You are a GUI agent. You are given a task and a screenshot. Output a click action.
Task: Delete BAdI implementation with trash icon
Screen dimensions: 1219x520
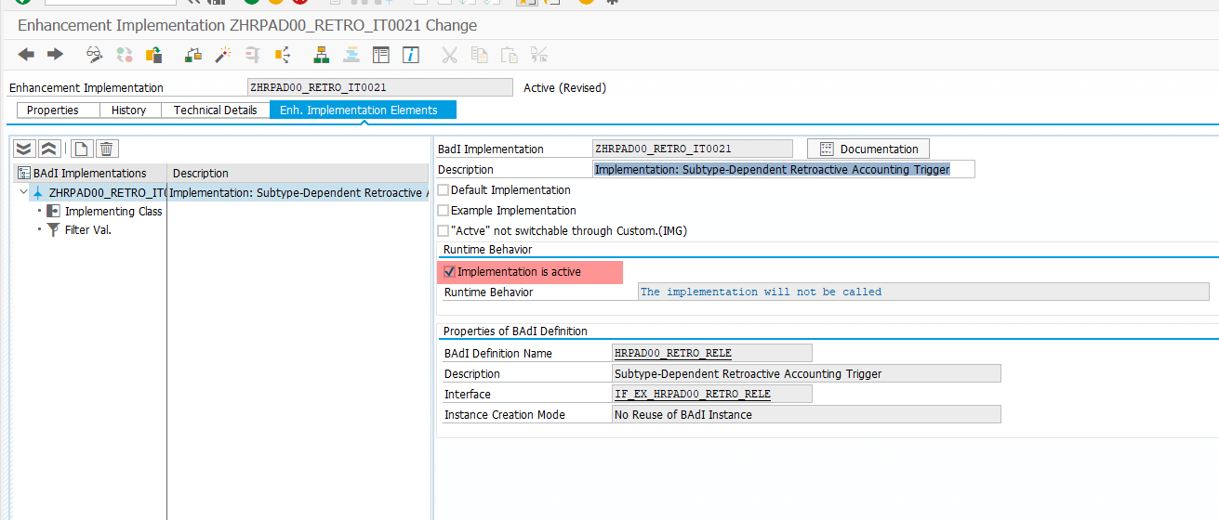pos(106,149)
